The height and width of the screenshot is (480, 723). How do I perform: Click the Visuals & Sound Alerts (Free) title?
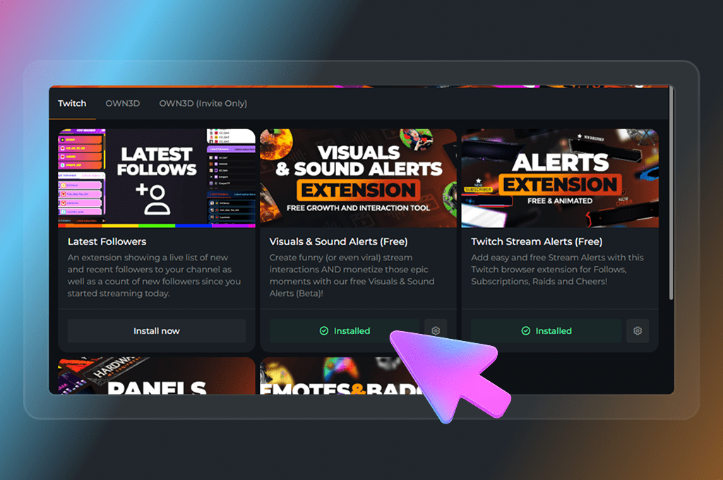(338, 241)
